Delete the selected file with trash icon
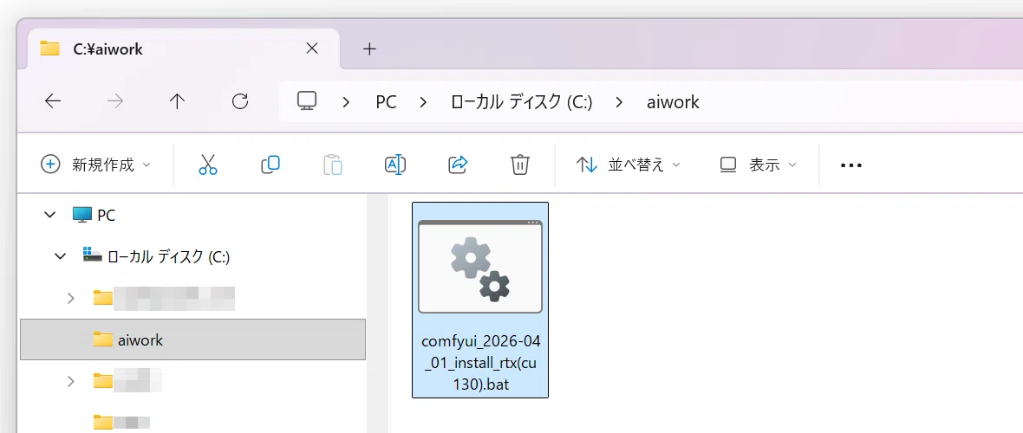The height and width of the screenshot is (433, 1023). pos(520,165)
